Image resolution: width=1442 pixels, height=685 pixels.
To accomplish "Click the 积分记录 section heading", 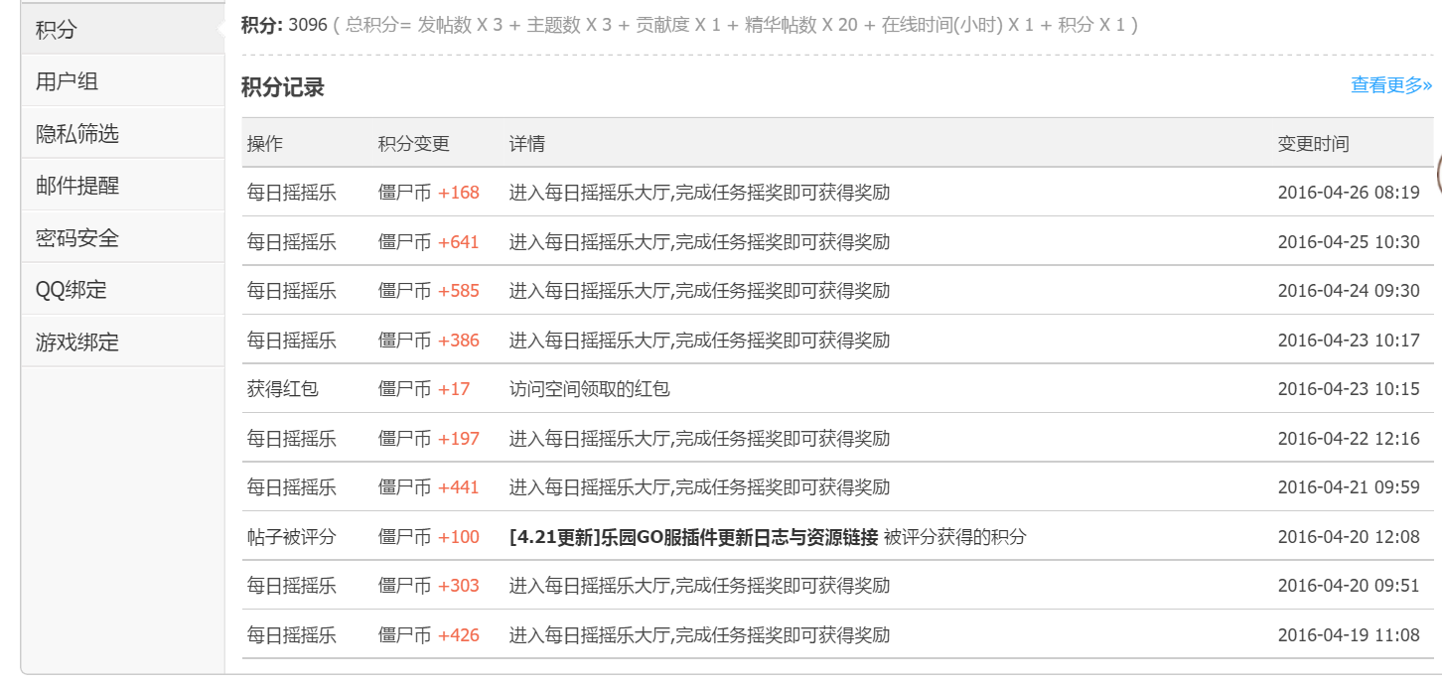I will tap(282, 87).
